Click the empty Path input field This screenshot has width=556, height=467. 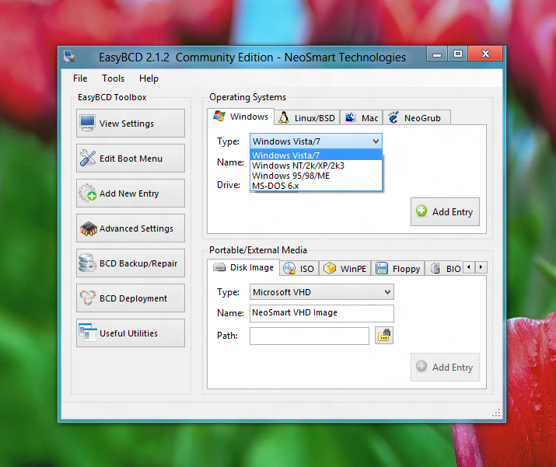[x=309, y=336]
